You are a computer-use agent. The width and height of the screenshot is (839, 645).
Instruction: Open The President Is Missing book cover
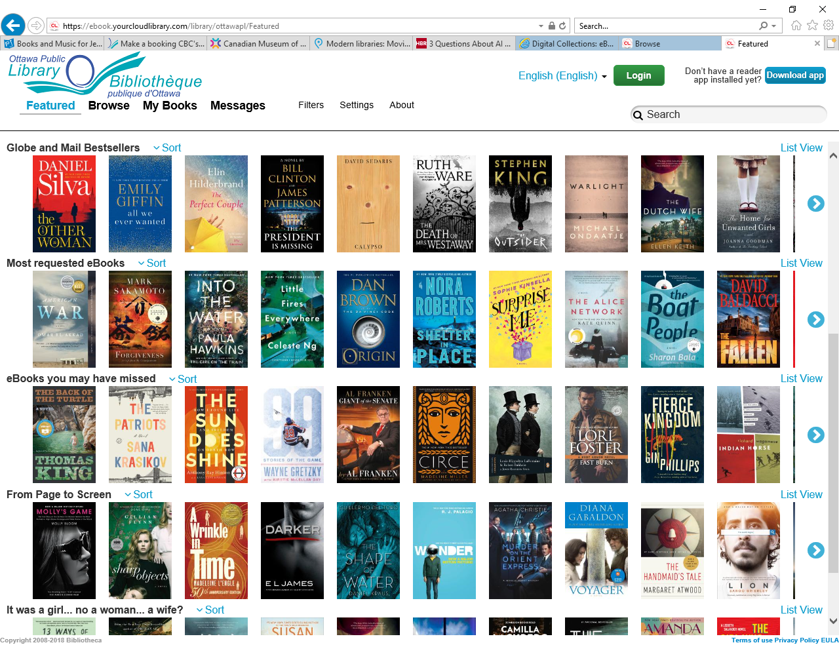(292, 204)
